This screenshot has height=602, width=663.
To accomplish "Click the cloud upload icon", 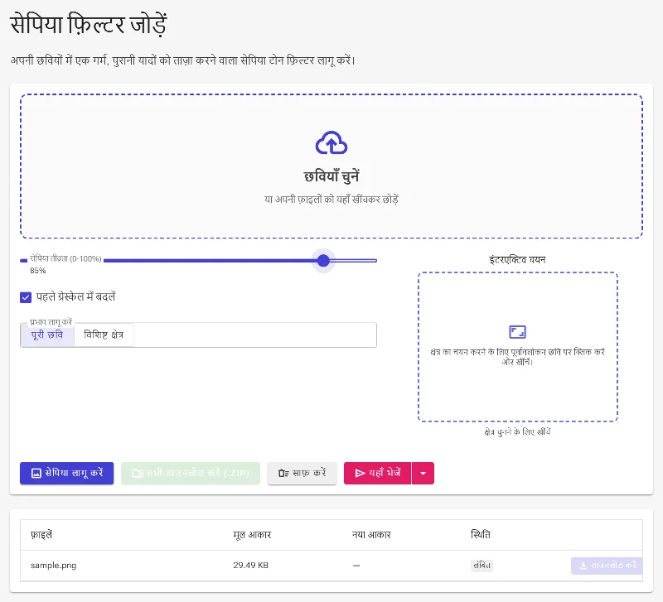I will (x=331, y=142).
